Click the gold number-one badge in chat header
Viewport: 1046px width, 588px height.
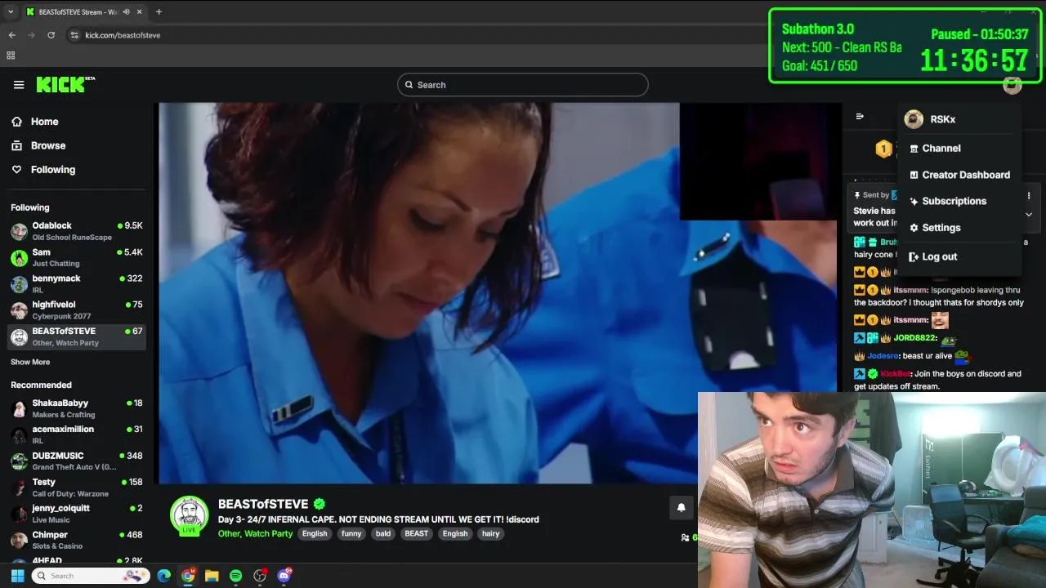(x=883, y=149)
